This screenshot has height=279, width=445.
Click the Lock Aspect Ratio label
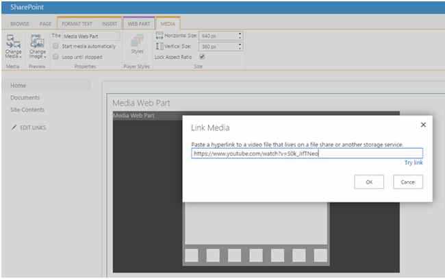click(173, 57)
